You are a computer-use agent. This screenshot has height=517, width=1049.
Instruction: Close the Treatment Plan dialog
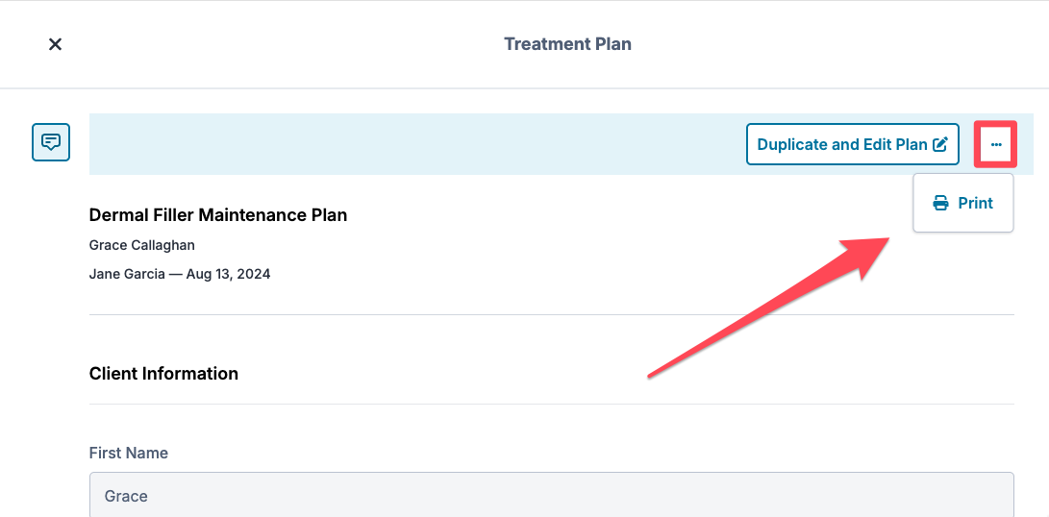56,44
